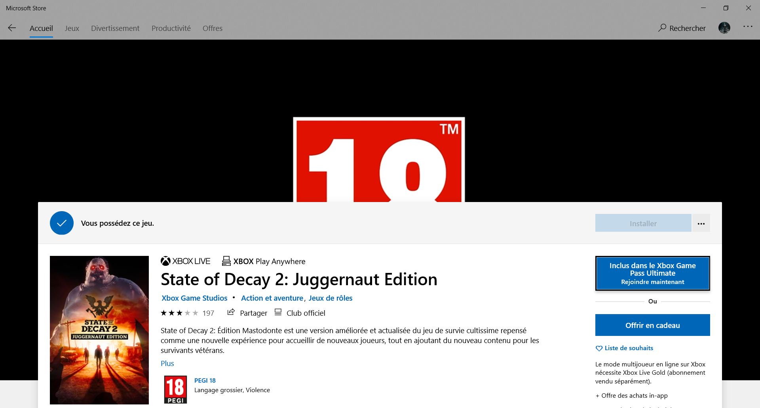Click the 'Langage grossier, Violence' text
This screenshot has width=760, height=408.
232,390
